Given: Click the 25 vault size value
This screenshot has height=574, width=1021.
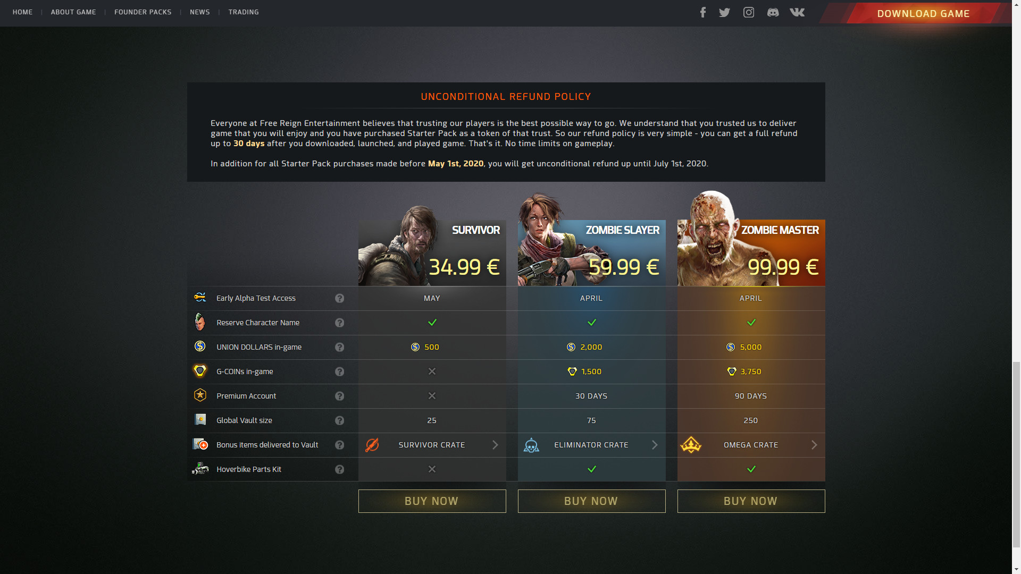Looking at the screenshot, I should point(432,420).
